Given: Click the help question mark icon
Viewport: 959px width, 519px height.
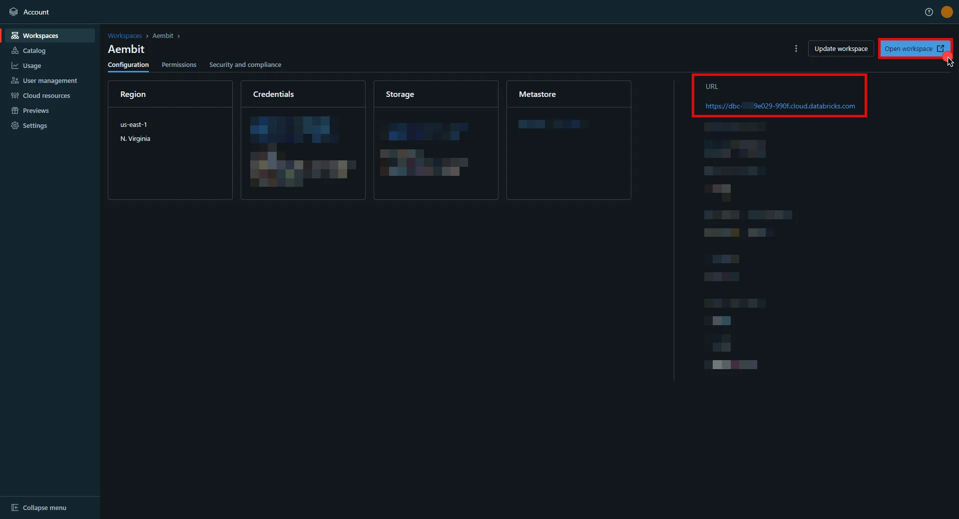Looking at the screenshot, I should (929, 11).
